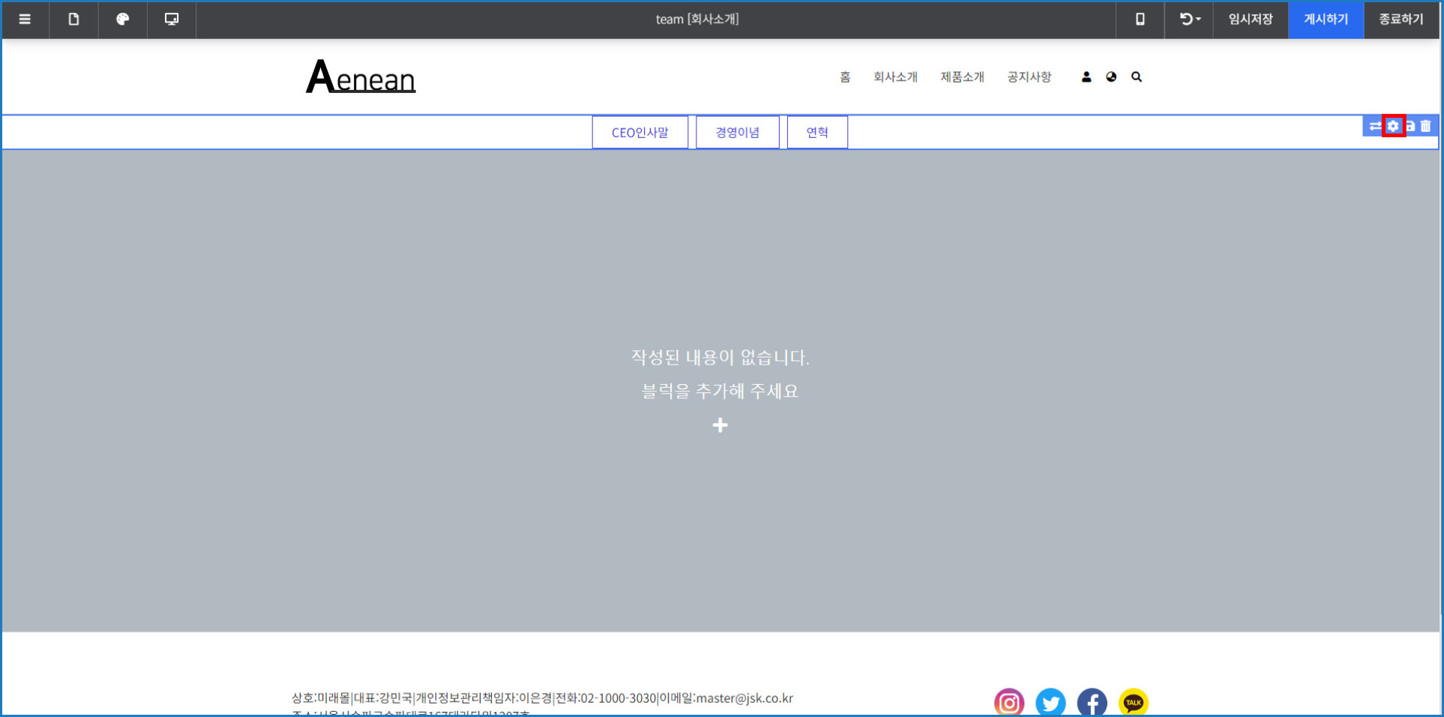Switch to mobile view icon

1140,19
